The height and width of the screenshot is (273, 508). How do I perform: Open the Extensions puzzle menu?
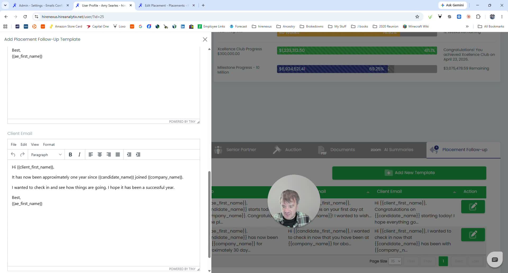tap(478, 17)
